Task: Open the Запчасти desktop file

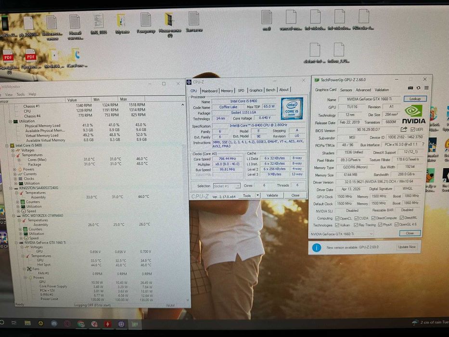Action: pyautogui.click(x=194, y=22)
